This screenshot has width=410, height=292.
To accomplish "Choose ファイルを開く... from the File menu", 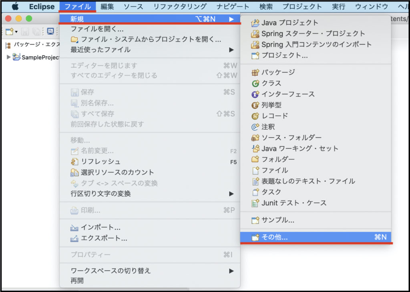I will 150,29.
